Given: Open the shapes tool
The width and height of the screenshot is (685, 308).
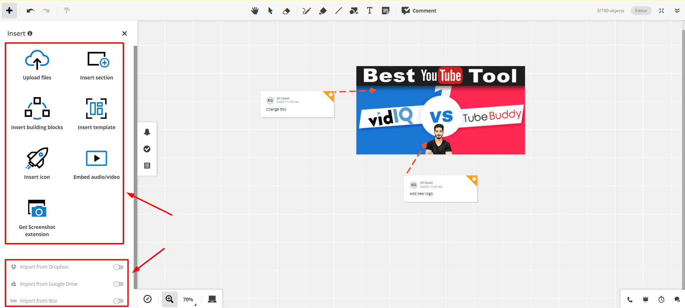Looking at the screenshot, I should (x=354, y=11).
